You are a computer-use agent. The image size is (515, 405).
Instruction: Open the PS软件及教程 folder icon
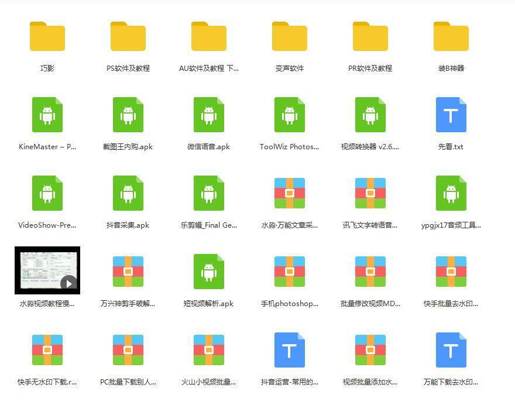point(128,36)
